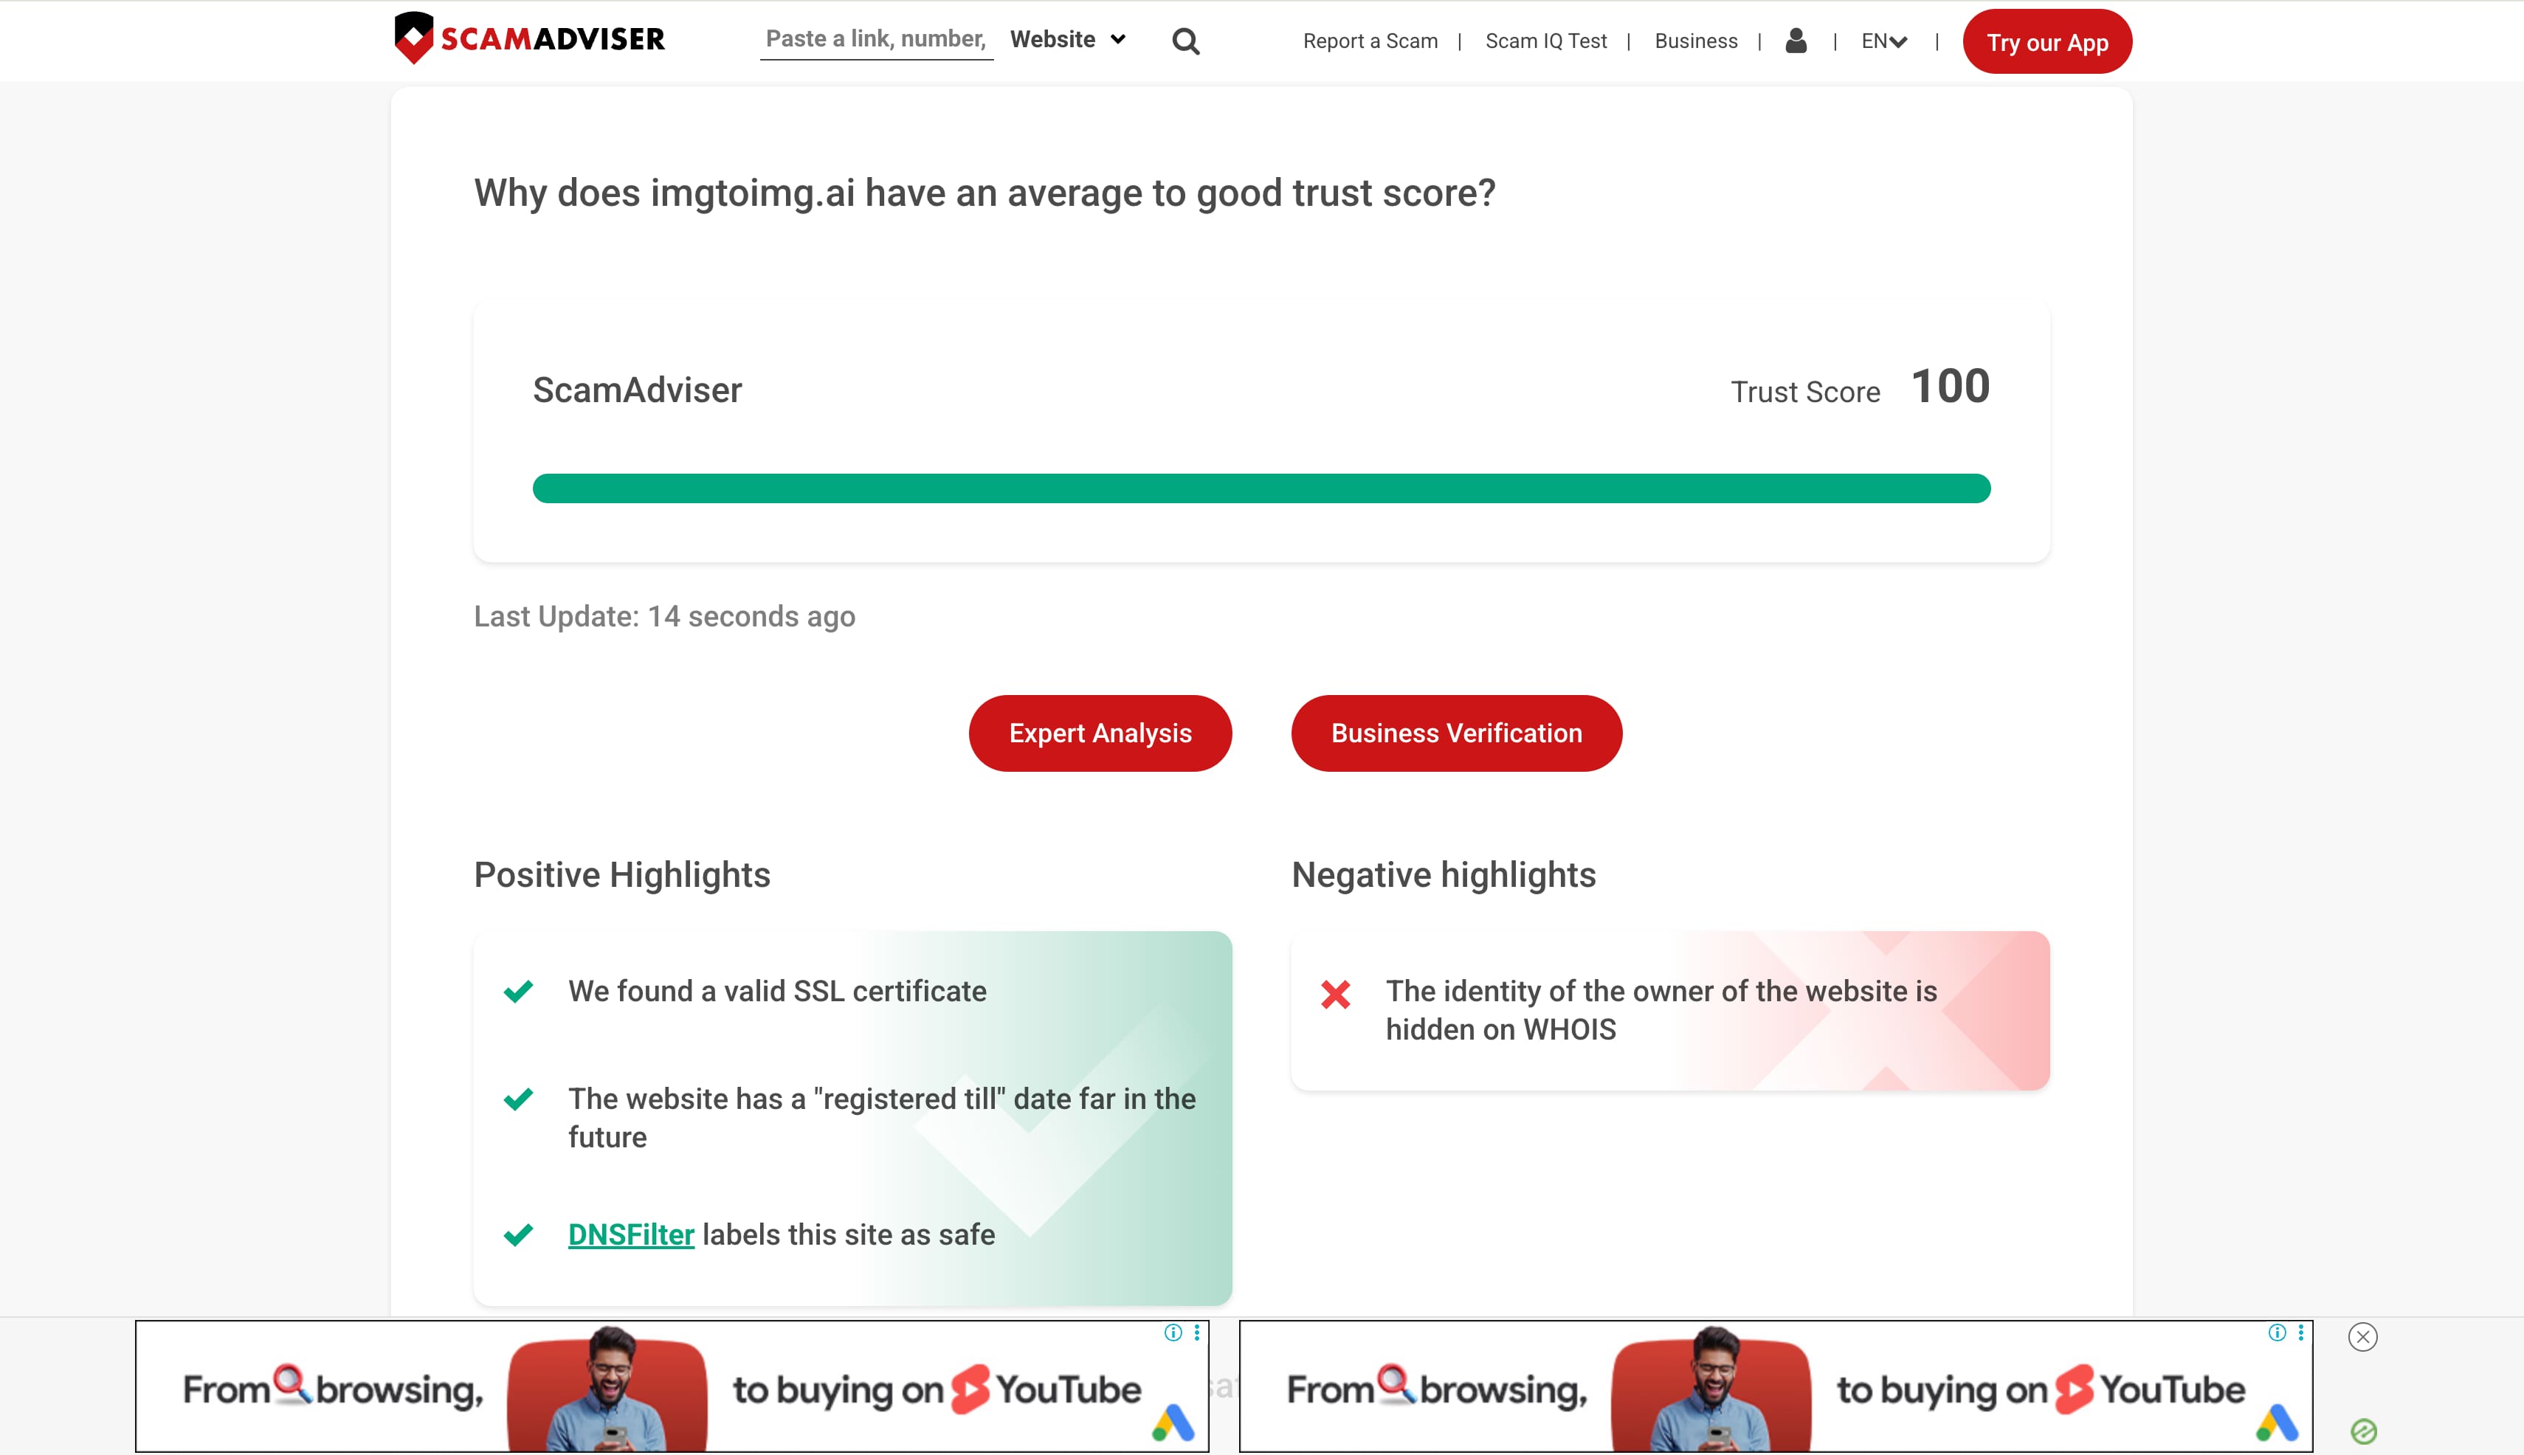
Task: Open the Website search type dropdown
Action: point(1068,39)
